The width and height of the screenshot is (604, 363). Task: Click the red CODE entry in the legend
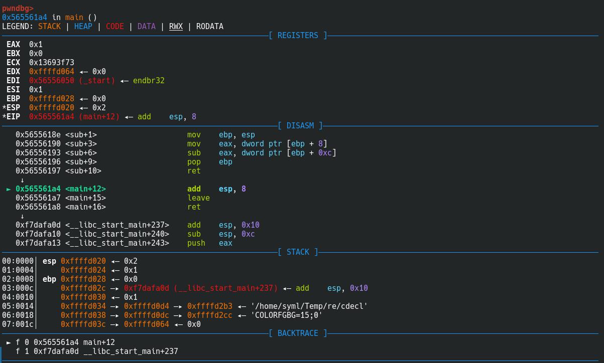tap(114, 27)
